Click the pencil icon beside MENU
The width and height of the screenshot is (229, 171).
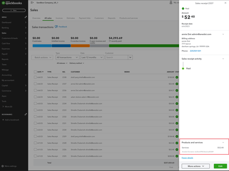(x=26, y=17)
